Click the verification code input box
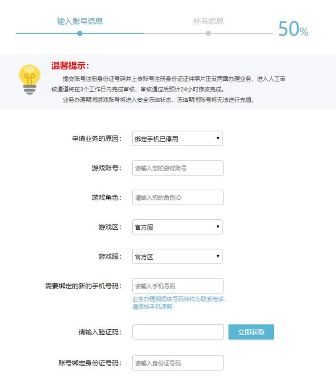The width and height of the screenshot is (336, 381). point(178,332)
